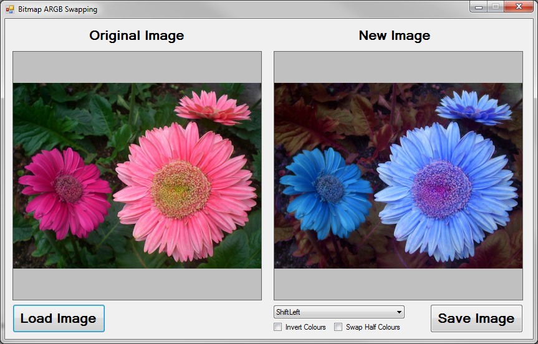The width and height of the screenshot is (538, 344).
Task: Click the magenta flower in the original image
Action: pos(67,189)
